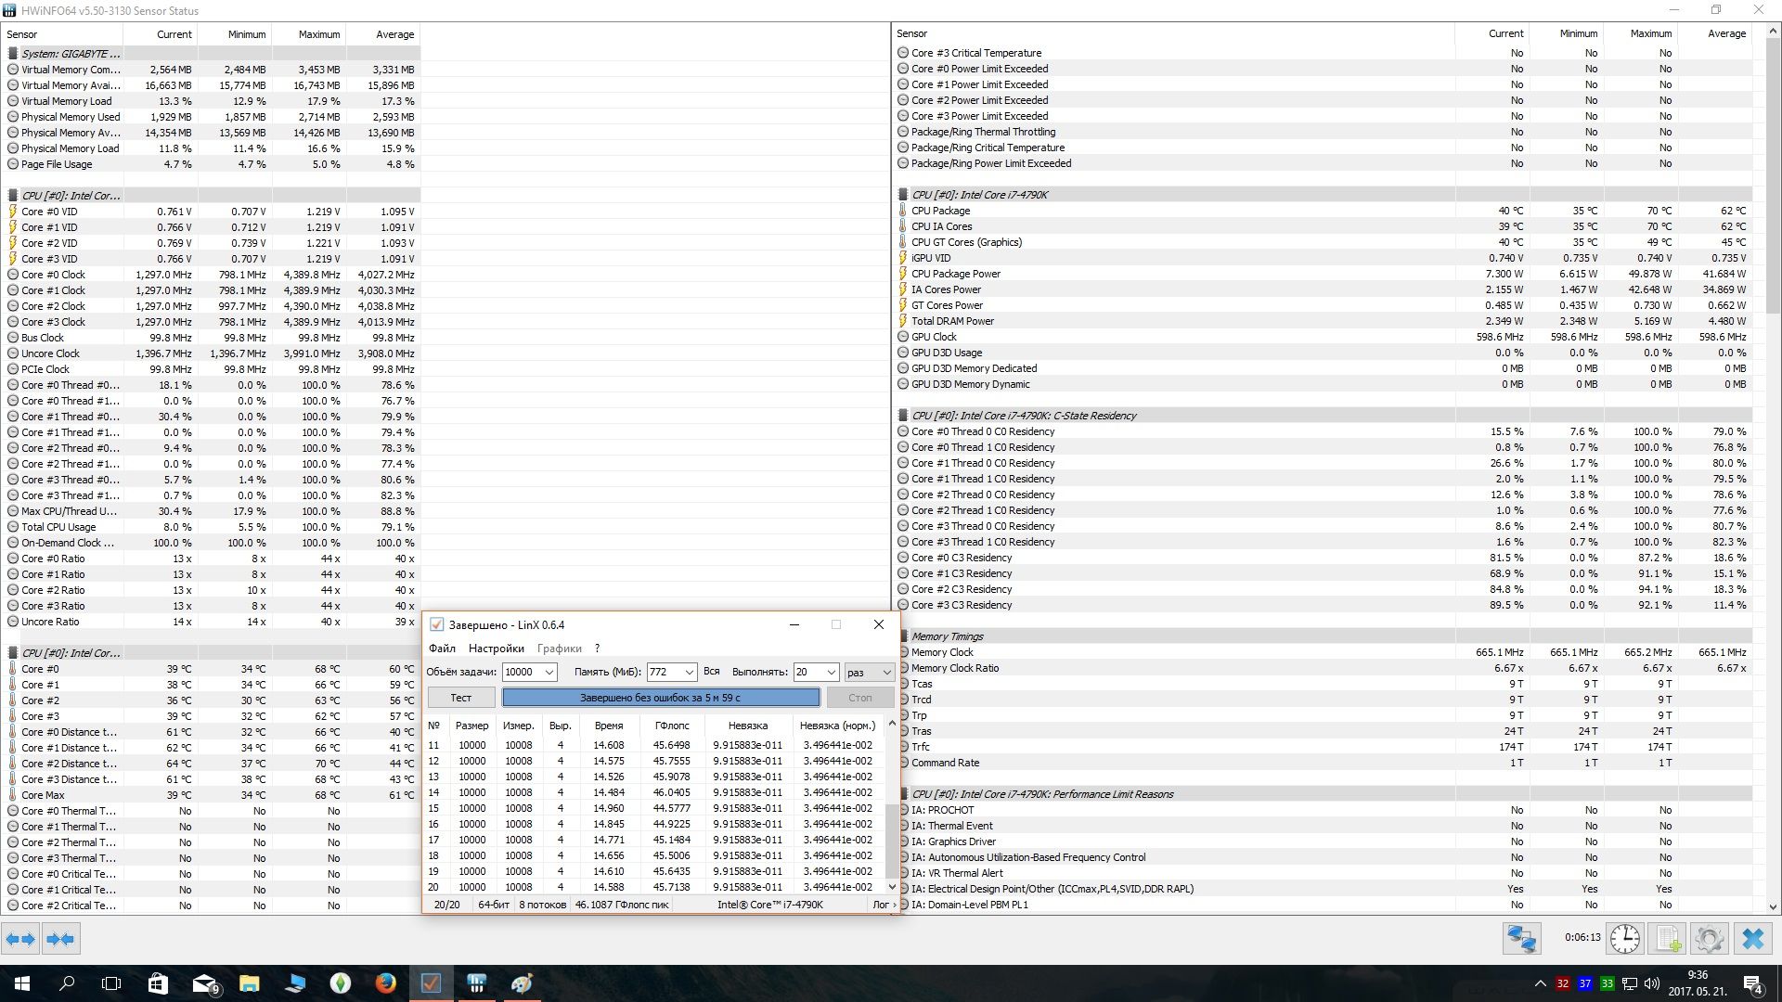
Task: Open the Windows Start menu
Action: pyautogui.click(x=22, y=983)
